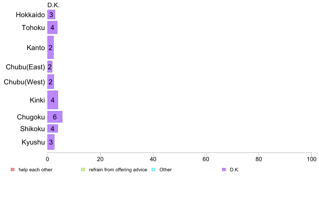This screenshot has width=319, height=197.
Task: Select the Chubu(West) bar
Action: coord(51,82)
